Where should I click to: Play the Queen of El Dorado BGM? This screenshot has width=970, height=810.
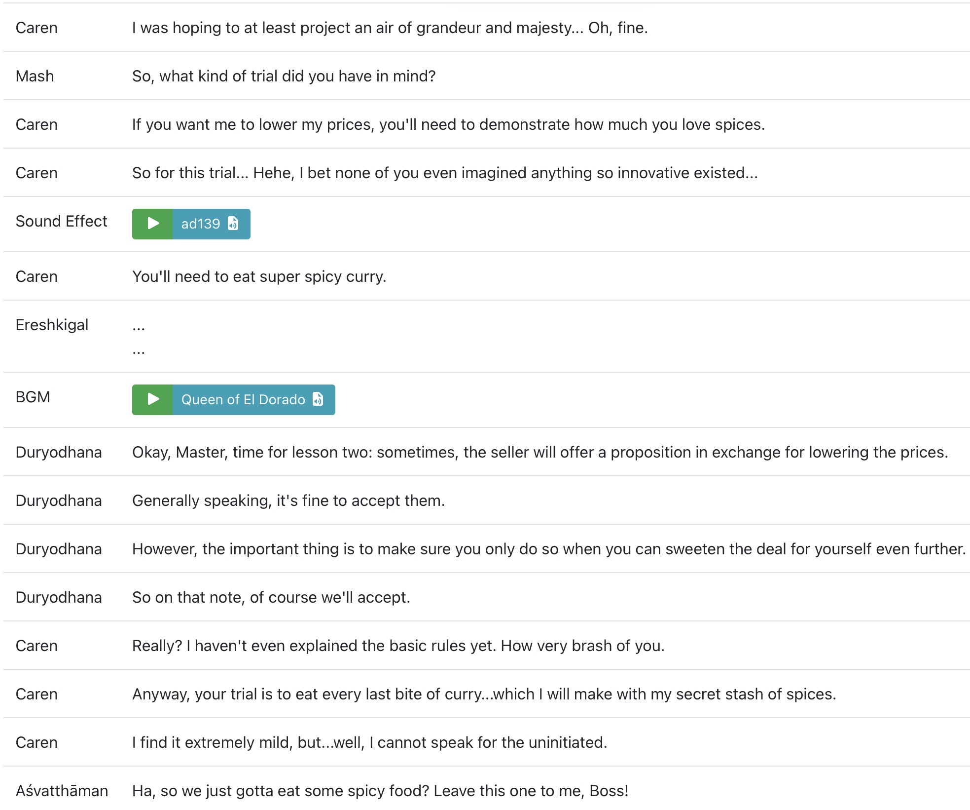pos(152,399)
